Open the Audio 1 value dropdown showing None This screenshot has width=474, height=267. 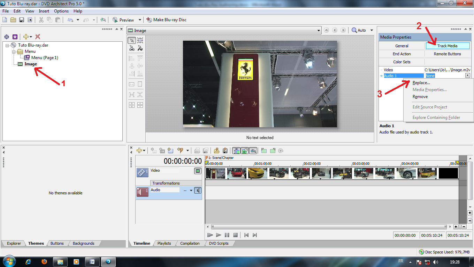tap(467, 75)
